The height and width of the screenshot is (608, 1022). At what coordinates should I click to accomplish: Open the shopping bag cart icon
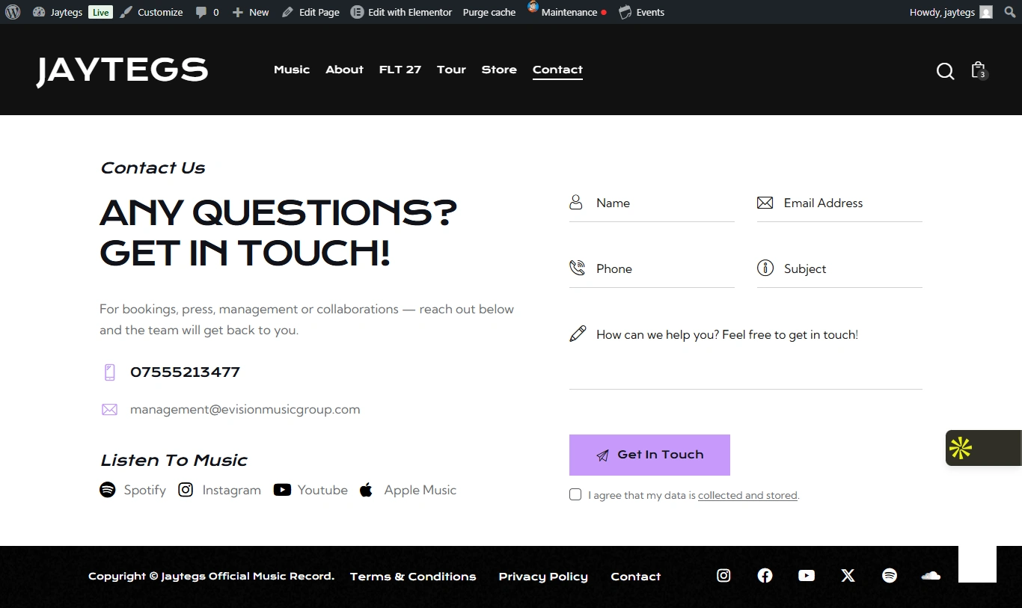[979, 70]
